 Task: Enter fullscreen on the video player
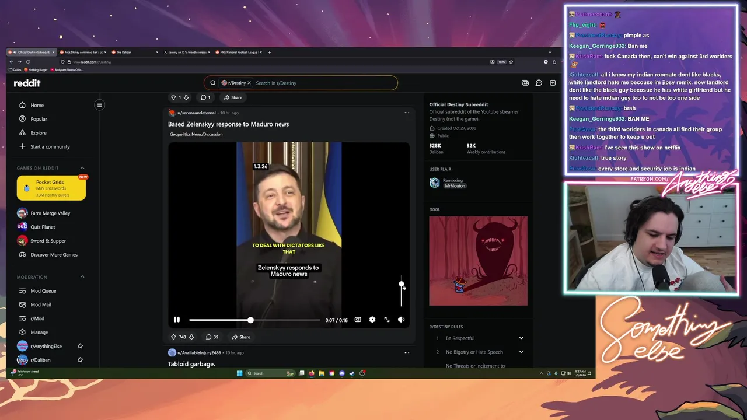click(x=387, y=320)
